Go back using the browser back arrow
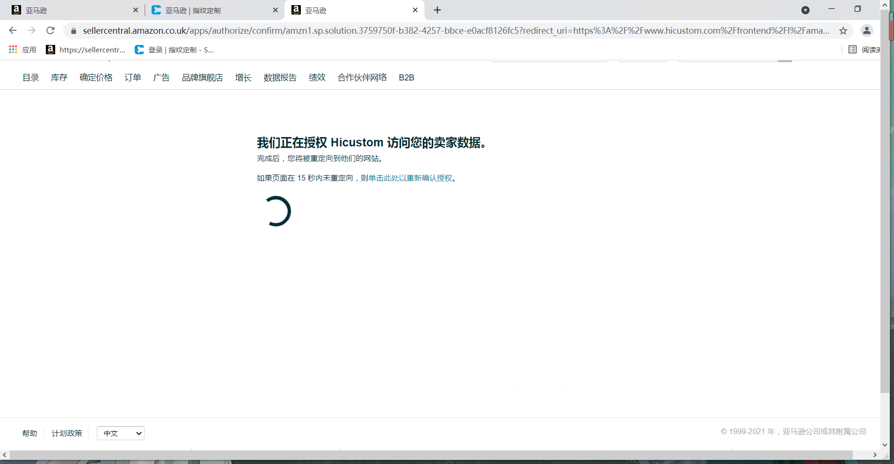Viewport: 894px width, 464px height. click(x=13, y=30)
